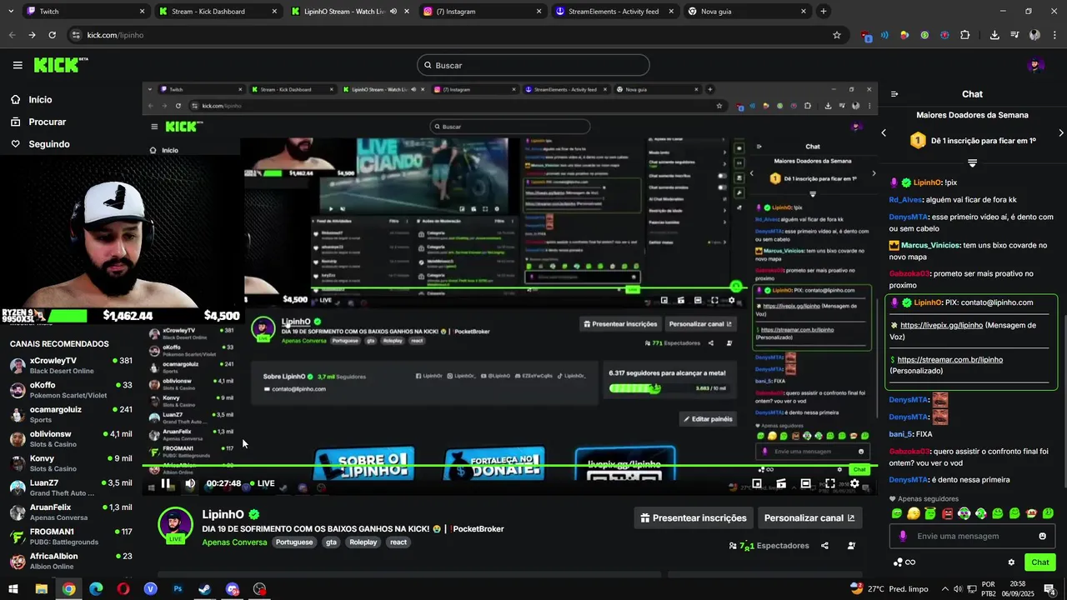Open stream player settings gear
Image resolution: width=1067 pixels, height=600 pixels.
854,483
